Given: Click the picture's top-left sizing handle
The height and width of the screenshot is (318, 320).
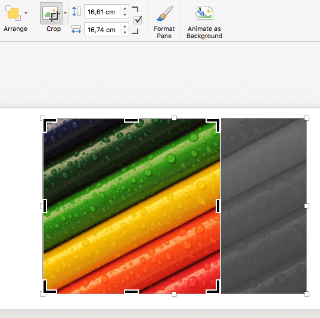Looking at the screenshot, I should click(42, 118).
